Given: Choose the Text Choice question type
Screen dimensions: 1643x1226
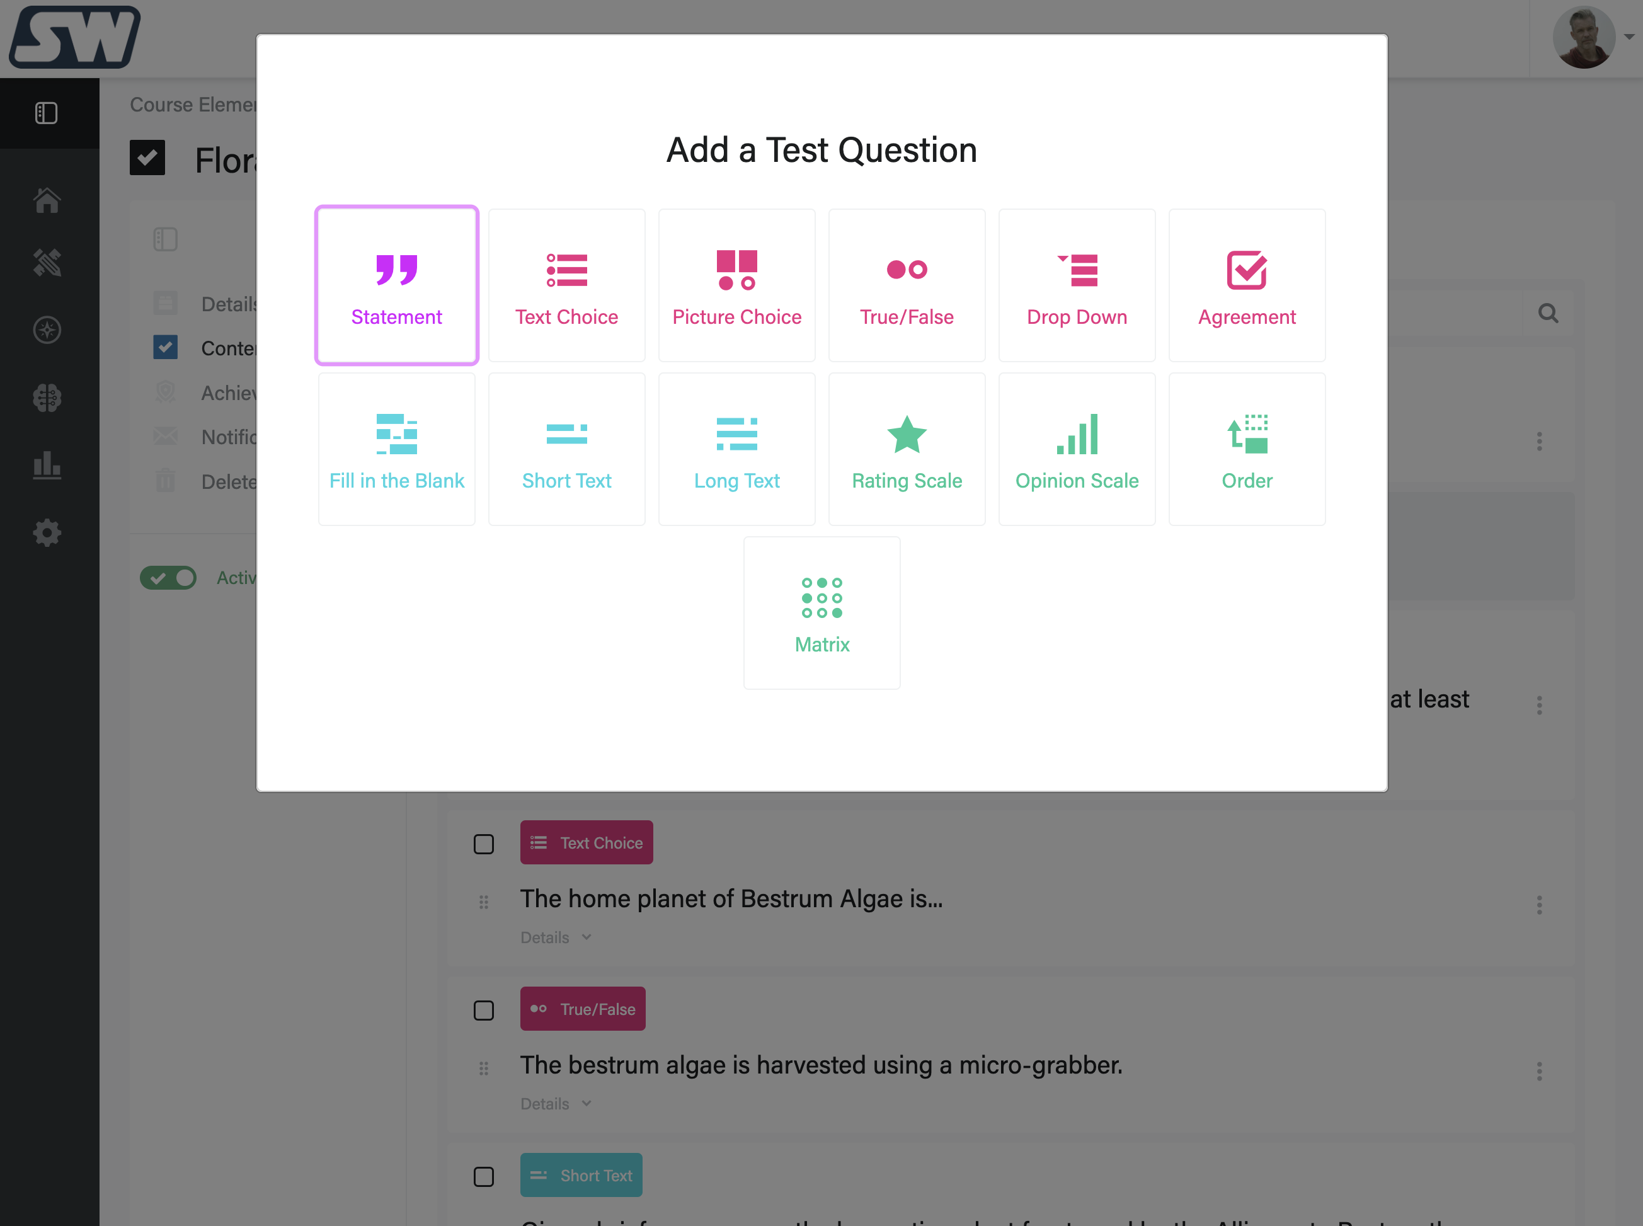Looking at the screenshot, I should (566, 286).
